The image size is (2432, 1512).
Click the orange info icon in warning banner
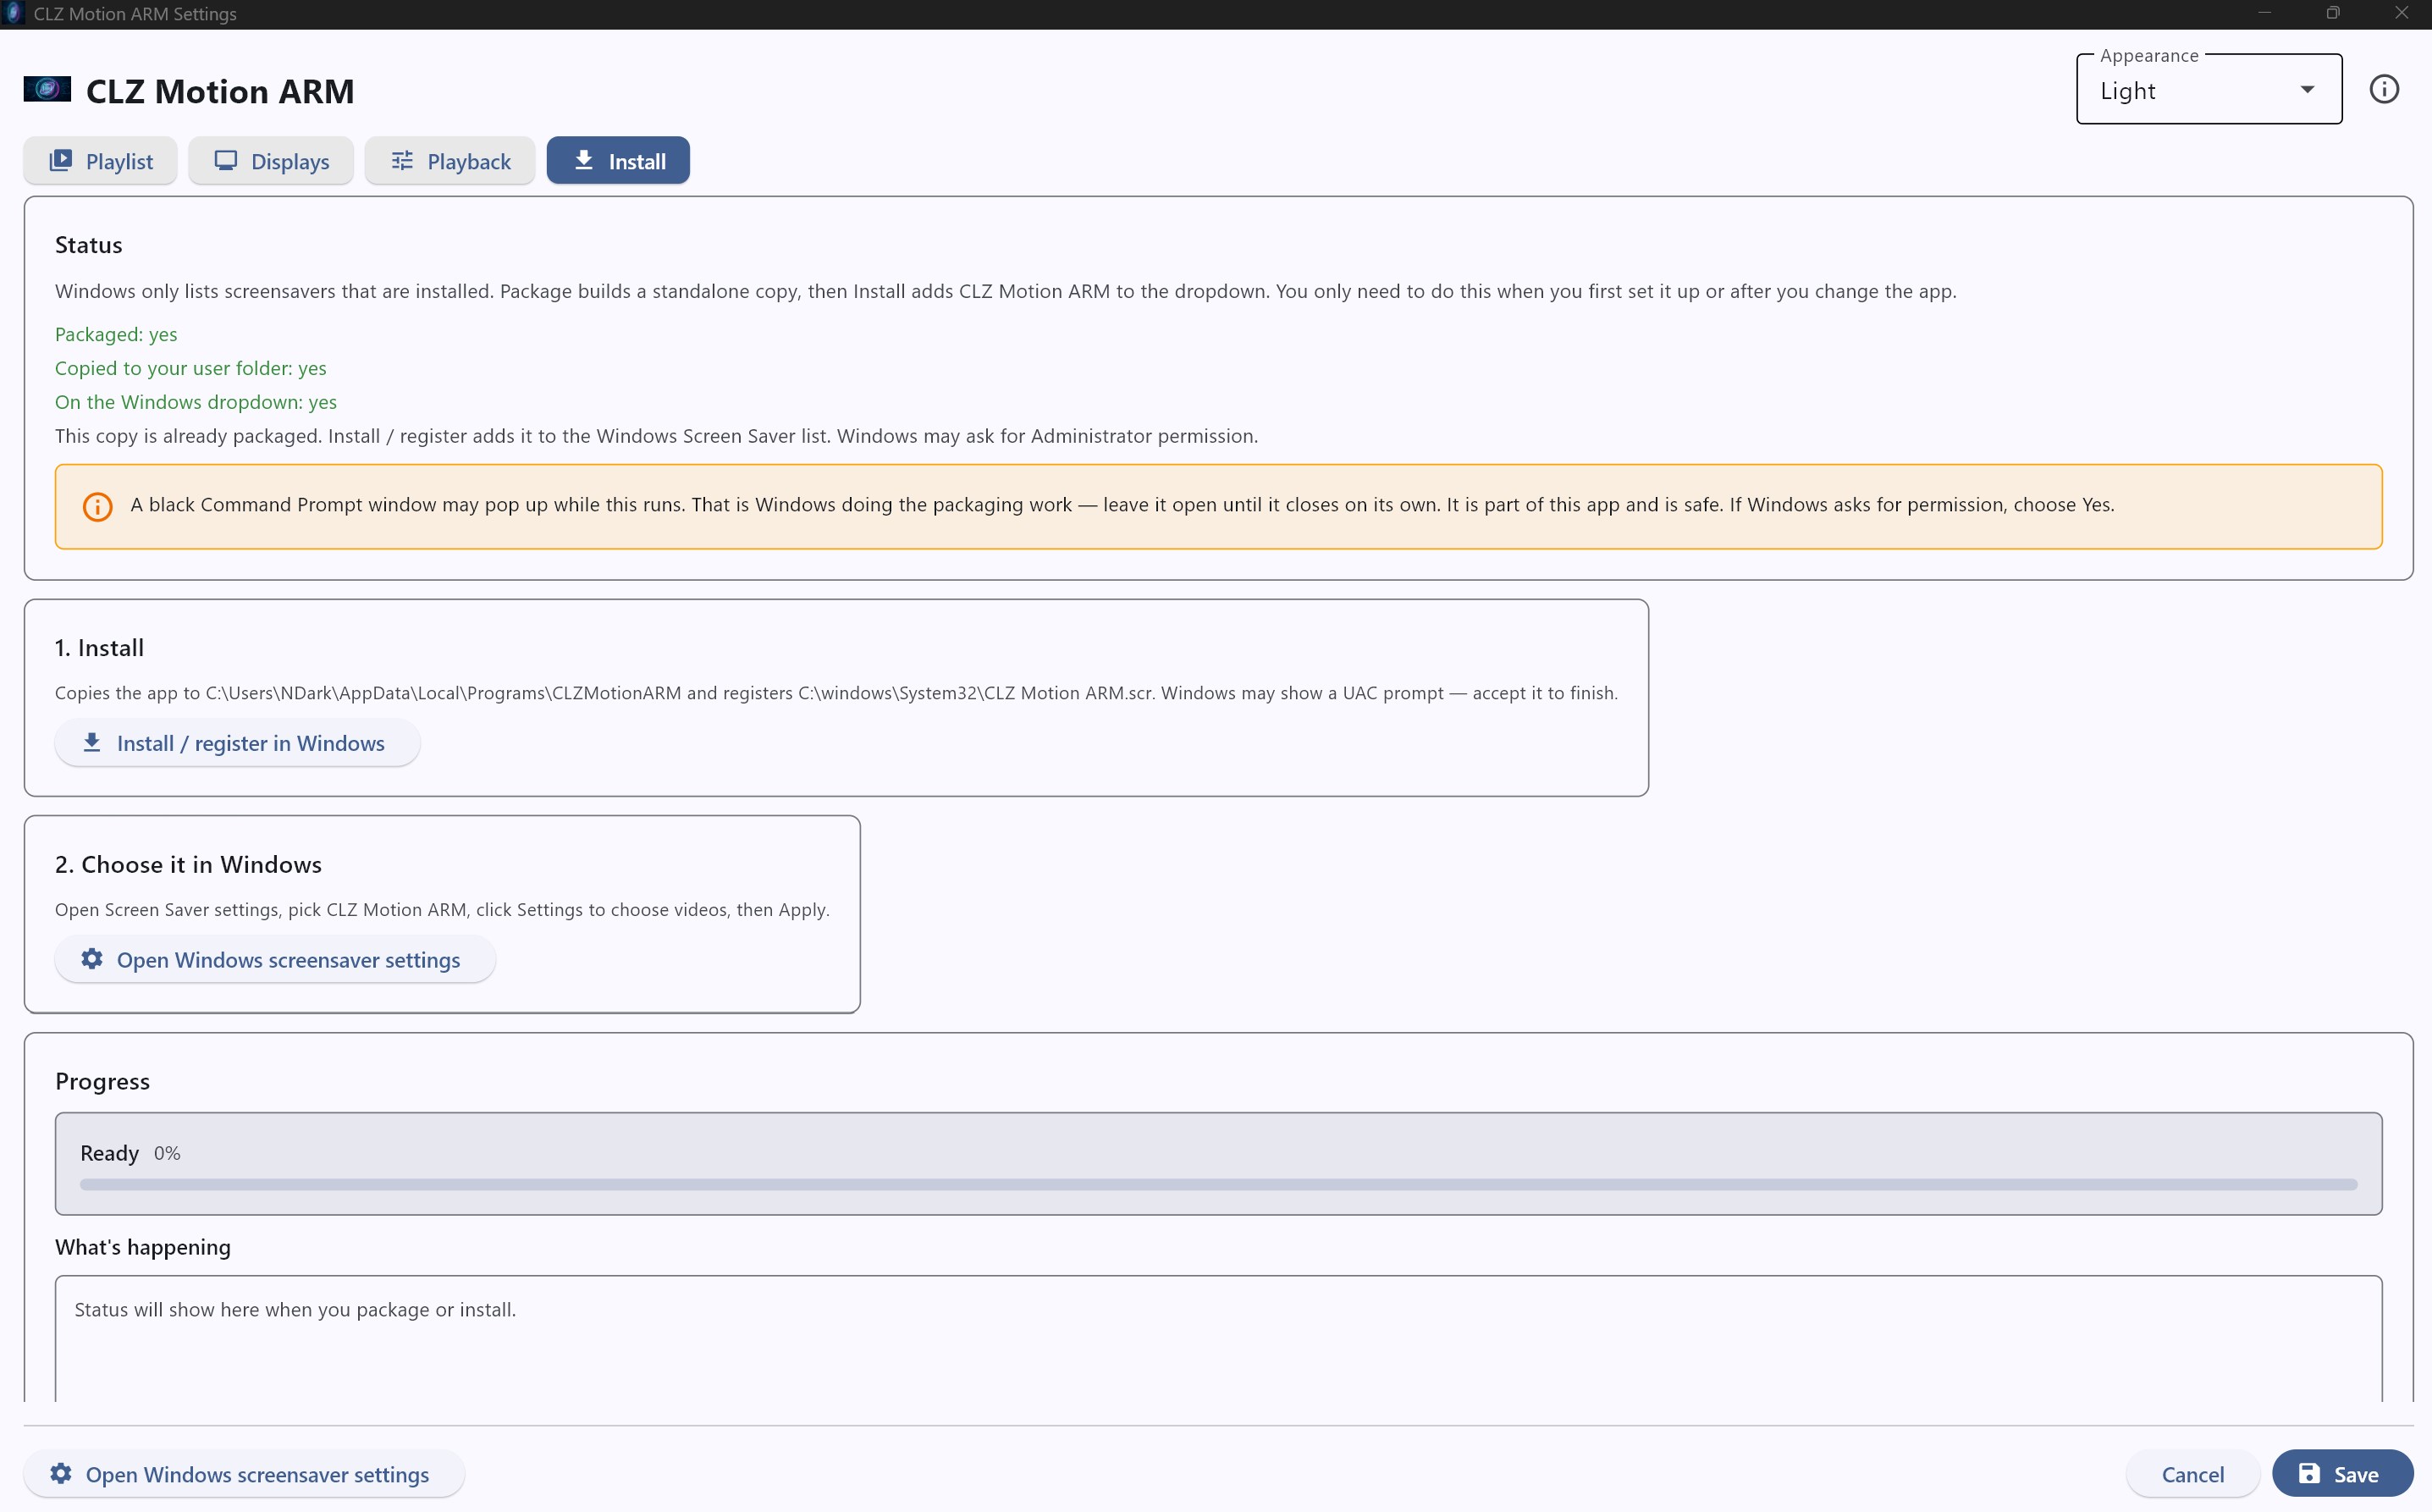pyautogui.click(x=97, y=506)
